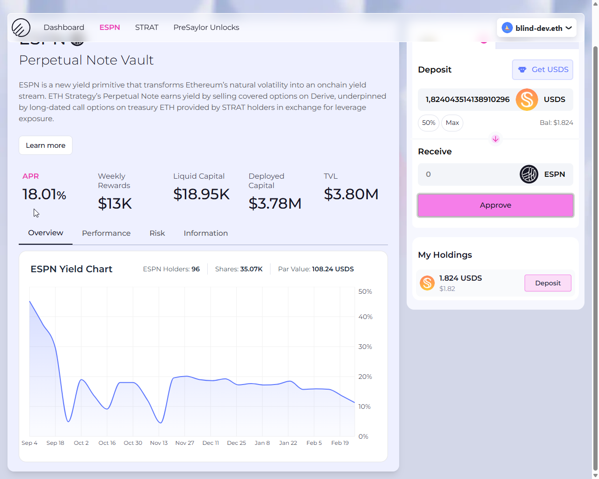Viewport: 599px width, 479px height.
Task: Click the USDS coin icon under My Holdings
Action: click(x=427, y=283)
